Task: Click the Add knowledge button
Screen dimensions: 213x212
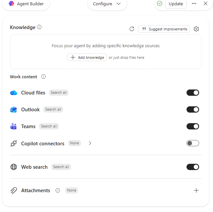Action: point(87,57)
